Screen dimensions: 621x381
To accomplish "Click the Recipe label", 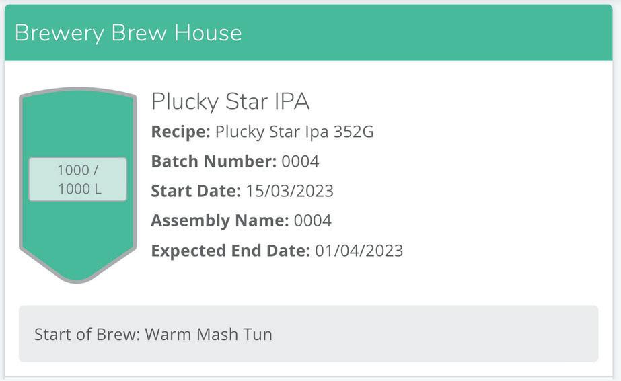I will pyautogui.click(x=180, y=132).
